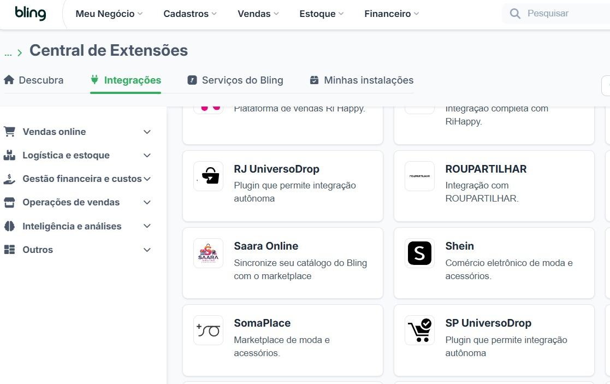The height and width of the screenshot is (384, 610).
Task: Open the Meu Negócio menu
Action: tap(109, 14)
